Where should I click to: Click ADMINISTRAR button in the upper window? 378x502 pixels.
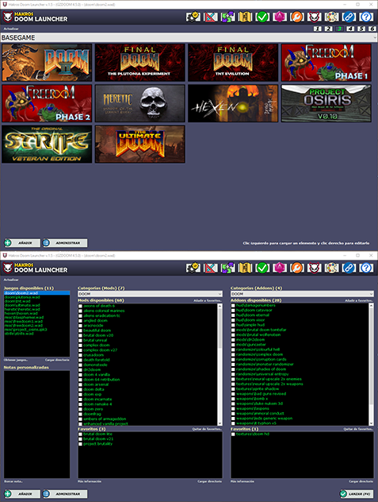65,243
